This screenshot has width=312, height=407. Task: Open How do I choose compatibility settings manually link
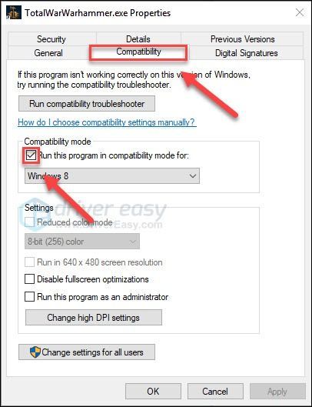click(107, 122)
